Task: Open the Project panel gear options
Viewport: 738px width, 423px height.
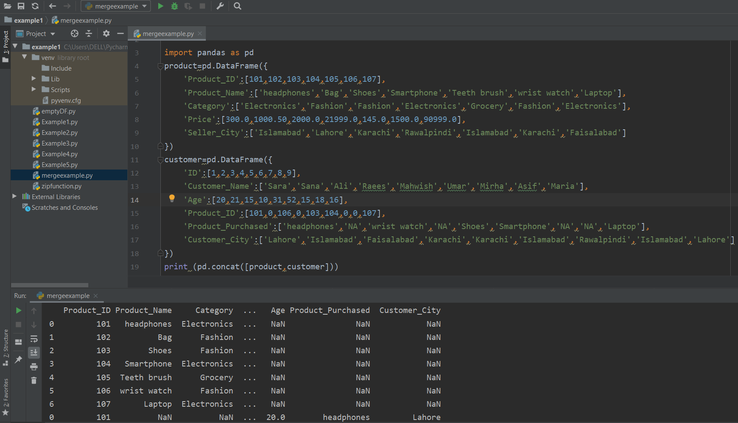Action: (106, 33)
